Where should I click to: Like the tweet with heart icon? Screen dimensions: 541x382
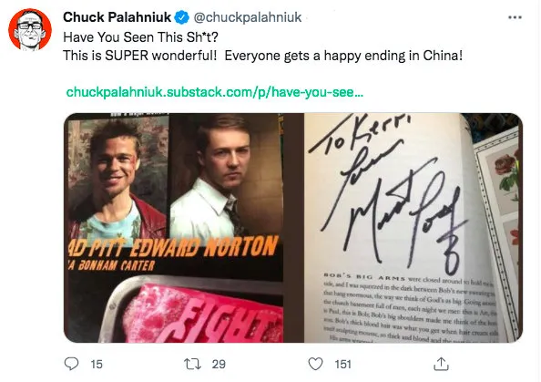click(x=315, y=364)
